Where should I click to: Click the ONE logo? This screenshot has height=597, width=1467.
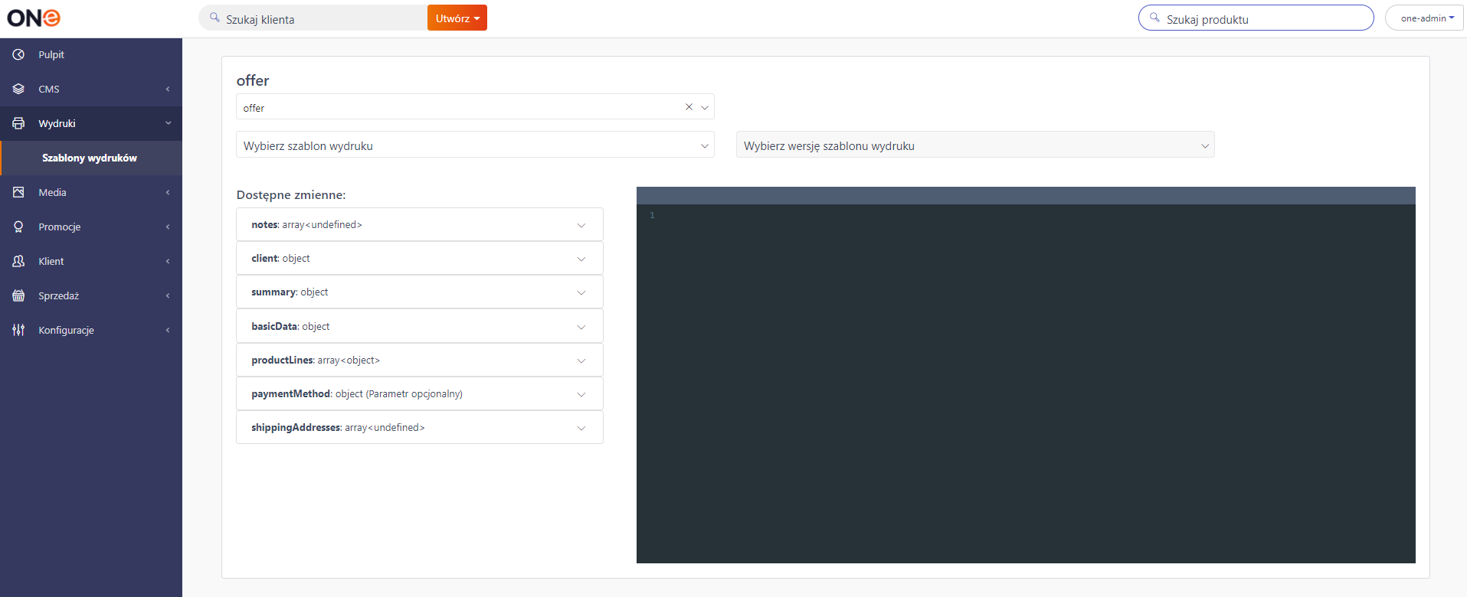[x=34, y=18]
